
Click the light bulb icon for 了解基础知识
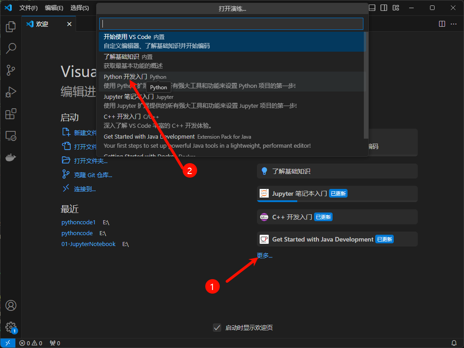click(264, 171)
